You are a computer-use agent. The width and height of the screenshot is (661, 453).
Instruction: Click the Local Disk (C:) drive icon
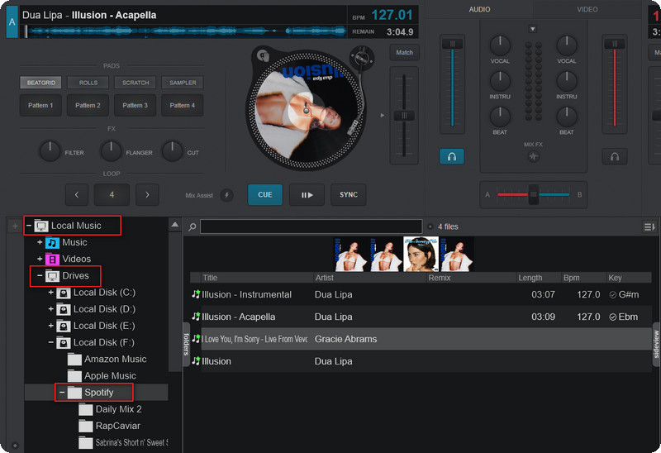[64, 293]
